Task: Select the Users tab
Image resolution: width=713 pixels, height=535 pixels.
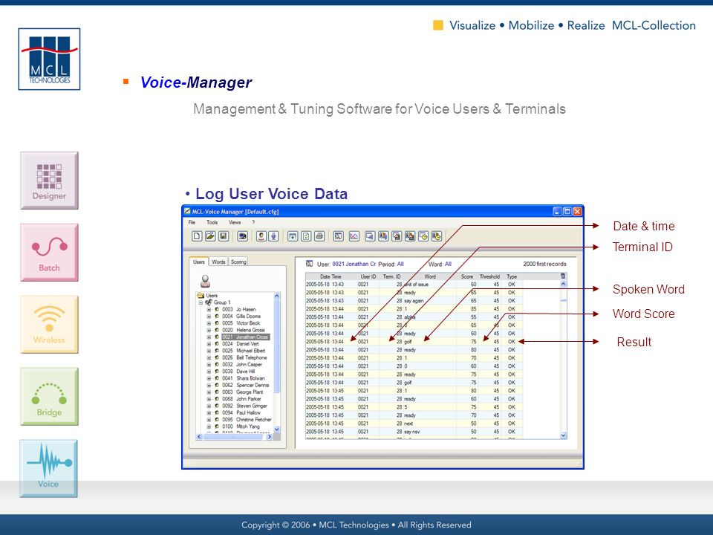Action: 199,262
